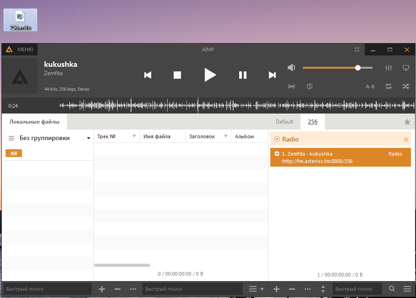Sort by the Альбом column header
Screen dimensions: 416x298
pyautogui.click(x=244, y=136)
